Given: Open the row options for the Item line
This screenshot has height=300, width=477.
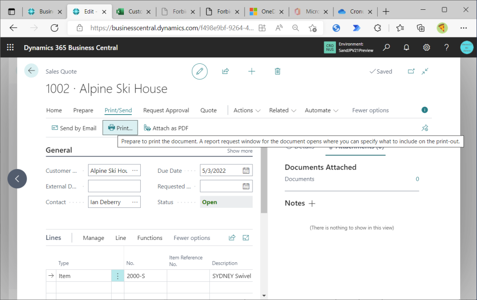Looking at the screenshot, I should point(118,276).
